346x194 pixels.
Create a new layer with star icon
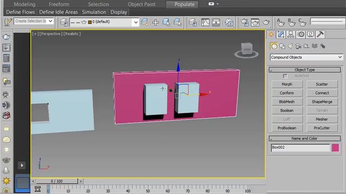tap(144, 22)
